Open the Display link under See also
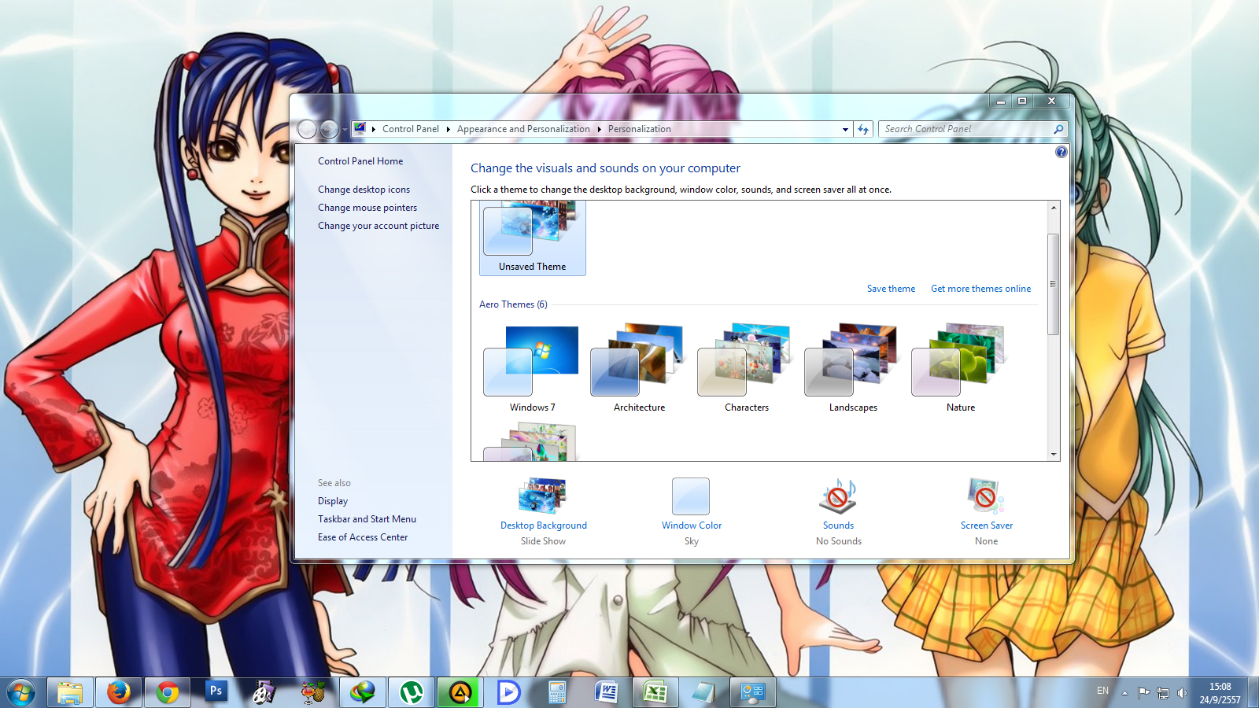The height and width of the screenshot is (708, 1259). (x=333, y=501)
